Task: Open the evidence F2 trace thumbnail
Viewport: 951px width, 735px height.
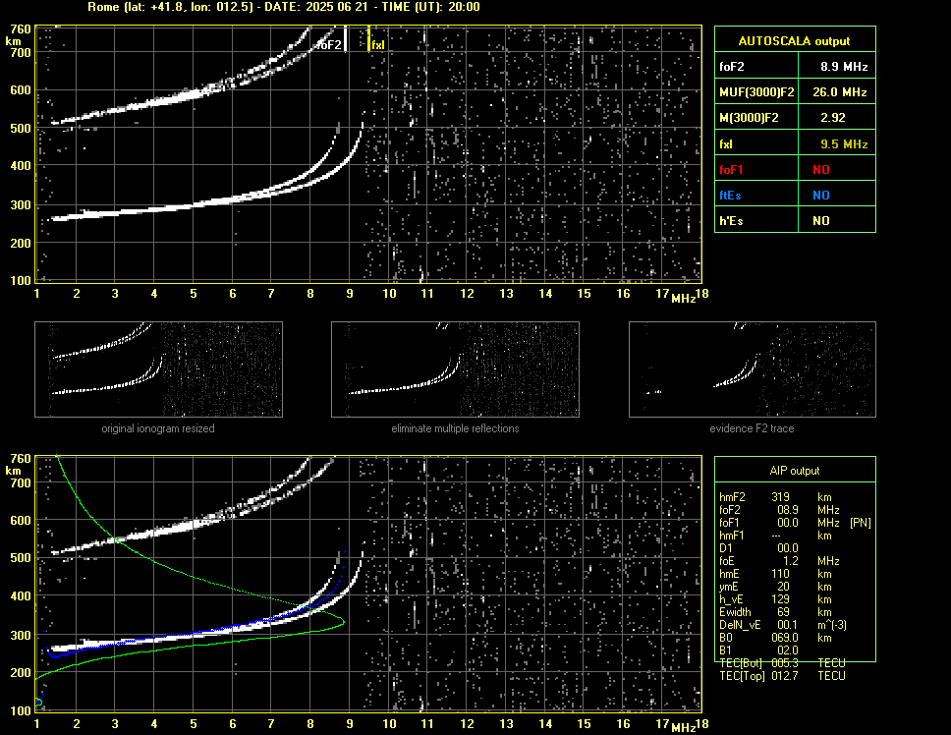Action: coord(753,369)
